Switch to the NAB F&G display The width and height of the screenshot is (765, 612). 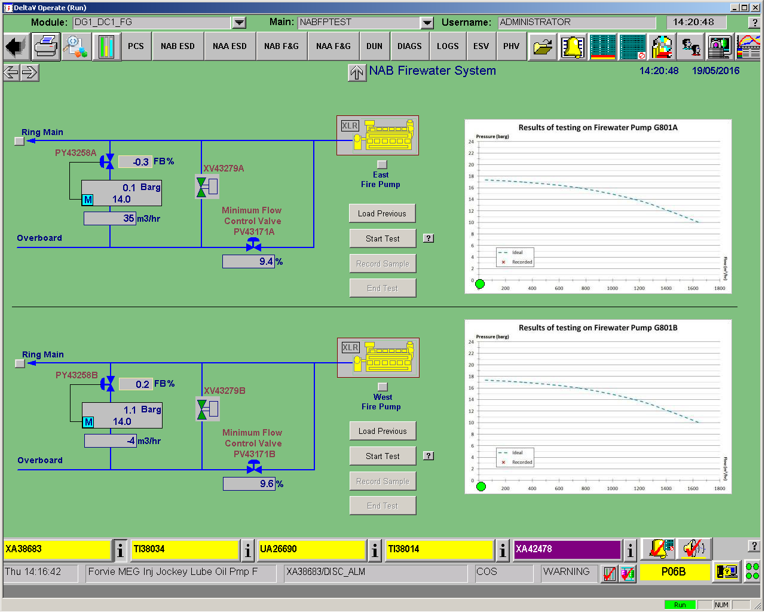click(281, 46)
